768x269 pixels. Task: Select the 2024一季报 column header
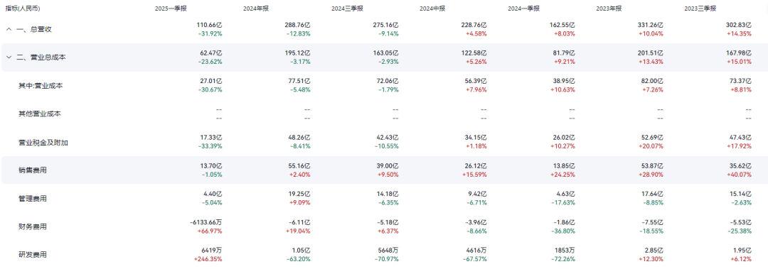(523, 9)
